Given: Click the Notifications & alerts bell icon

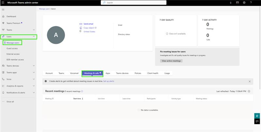Looking at the screenshot, I should [3, 93].
